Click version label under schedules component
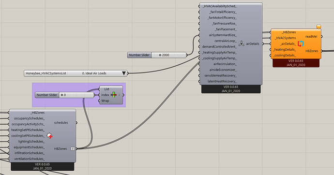The width and height of the screenshot is (334, 175). [x=43, y=166]
